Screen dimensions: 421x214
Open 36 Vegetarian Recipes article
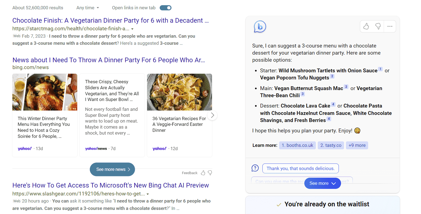(x=179, y=124)
